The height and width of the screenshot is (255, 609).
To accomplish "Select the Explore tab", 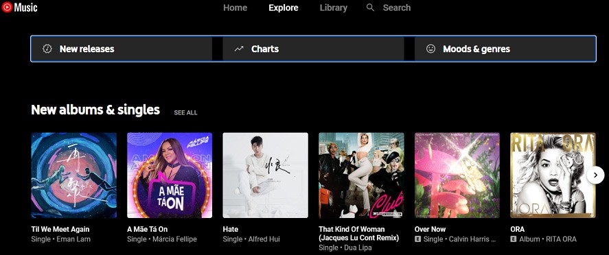I will coord(284,8).
